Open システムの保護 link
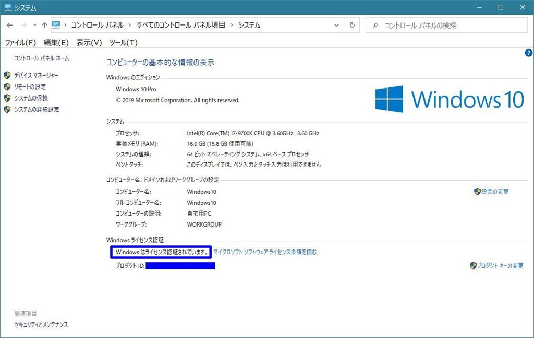534x338 pixels. (31, 98)
